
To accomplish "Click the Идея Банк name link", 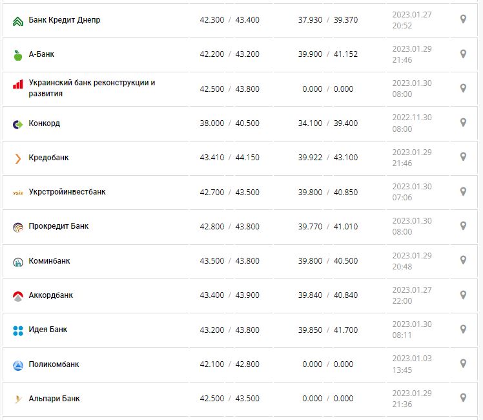I will [x=48, y=330].
